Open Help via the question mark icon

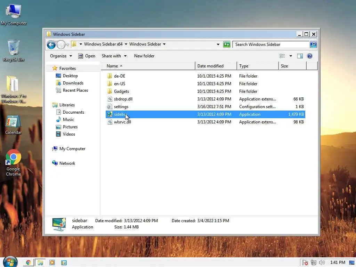pyautogui.click(x=310, y=56)
